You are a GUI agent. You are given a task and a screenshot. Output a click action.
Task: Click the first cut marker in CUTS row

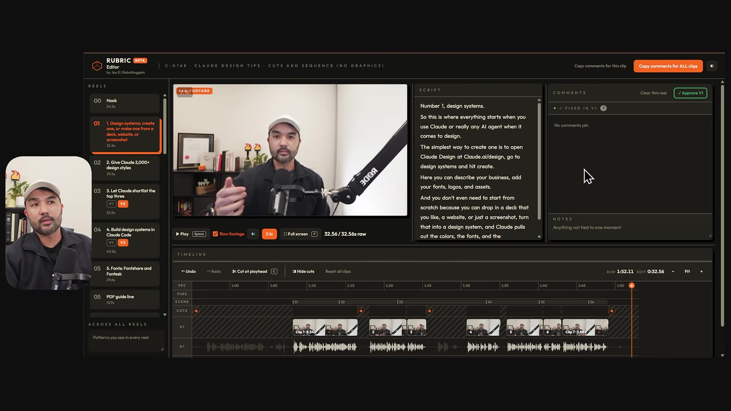(196, 311)
